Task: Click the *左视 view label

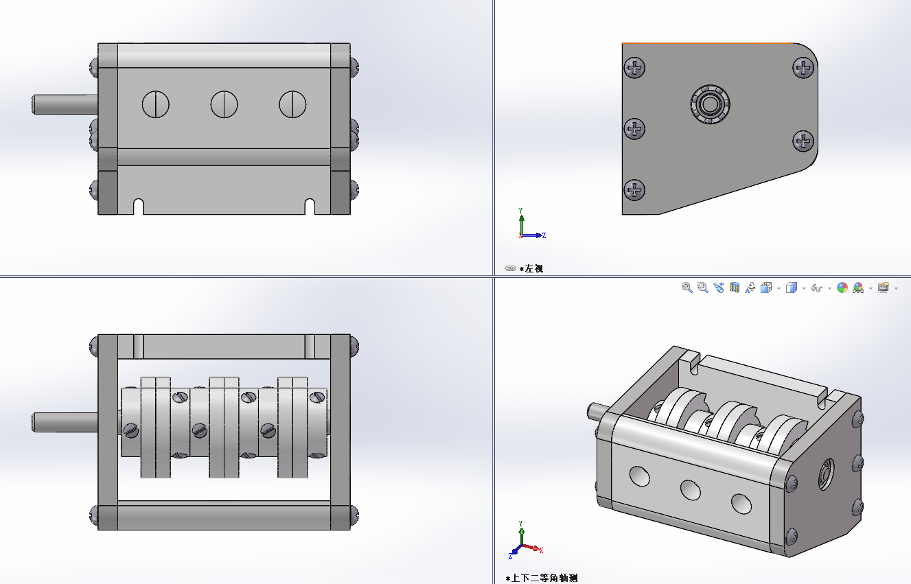Action: tap(531, 268)
